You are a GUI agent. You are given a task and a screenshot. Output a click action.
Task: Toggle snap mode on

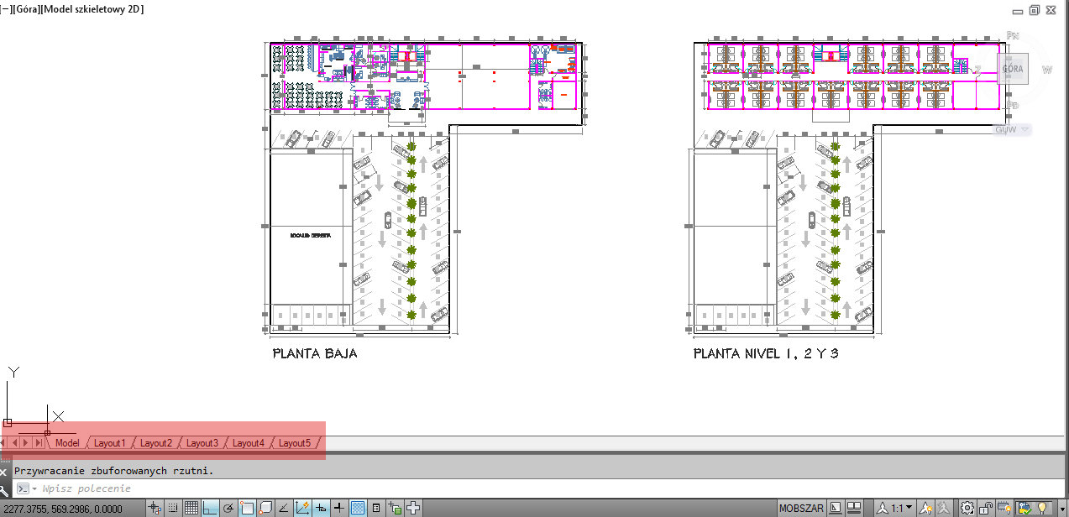(173, 507)
